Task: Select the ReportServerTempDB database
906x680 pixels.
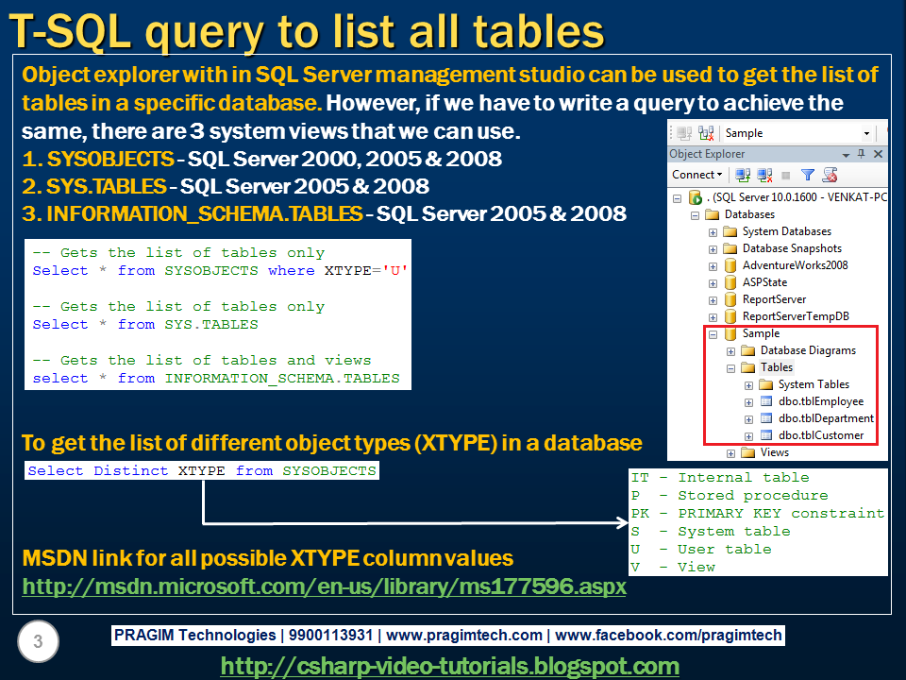Action: (796, 316)
